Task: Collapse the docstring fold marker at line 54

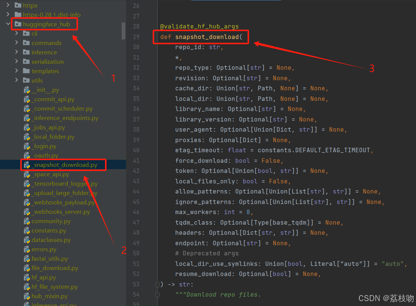Action: 157,295
